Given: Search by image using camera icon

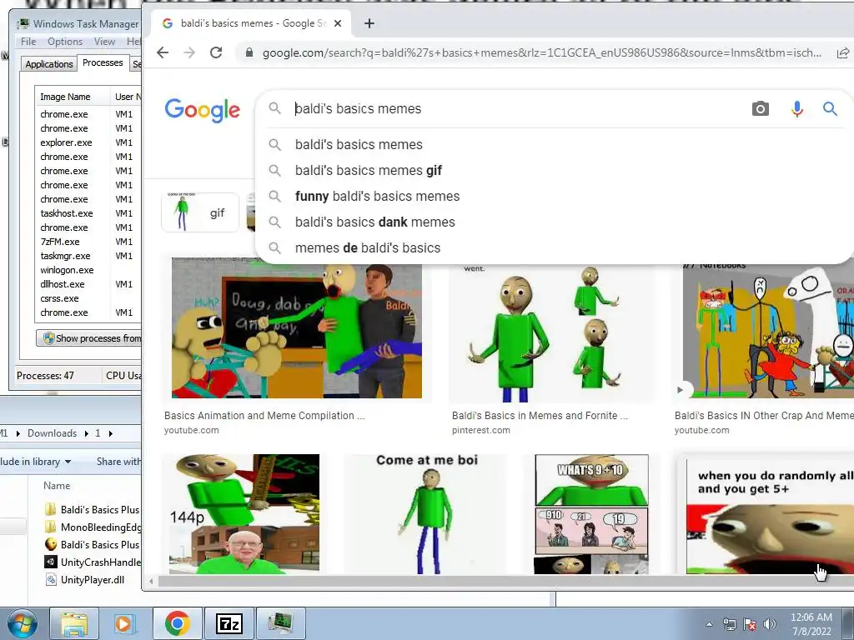Looking at the screenshot, I should coord(761,109).
